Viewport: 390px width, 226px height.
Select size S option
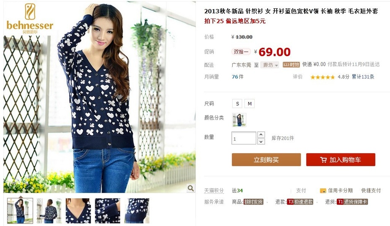(237, 103)
